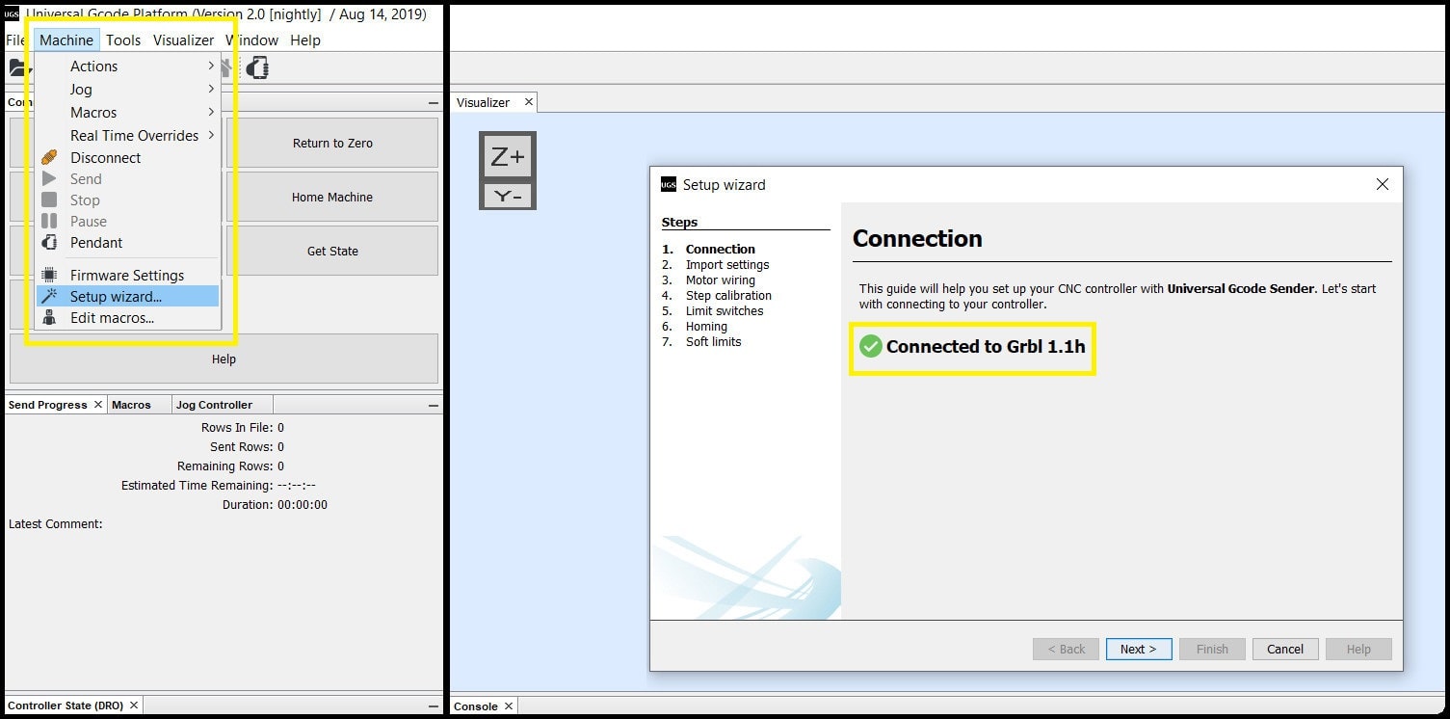Click the 'Remaining Rows: 0' readout
Screen dimensions: 1450x719
tap(230, 466)
